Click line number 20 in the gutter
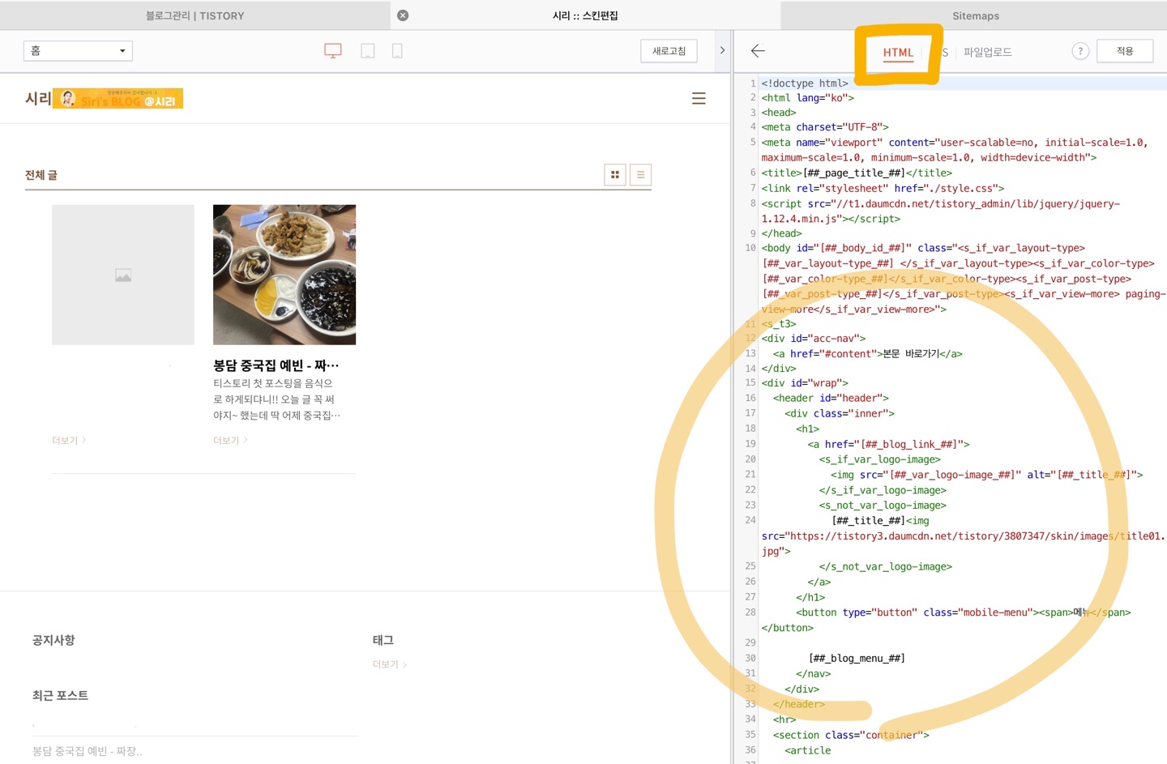Image resolution: width=1167 pixels, height=764 pixels. pos(750,459)
